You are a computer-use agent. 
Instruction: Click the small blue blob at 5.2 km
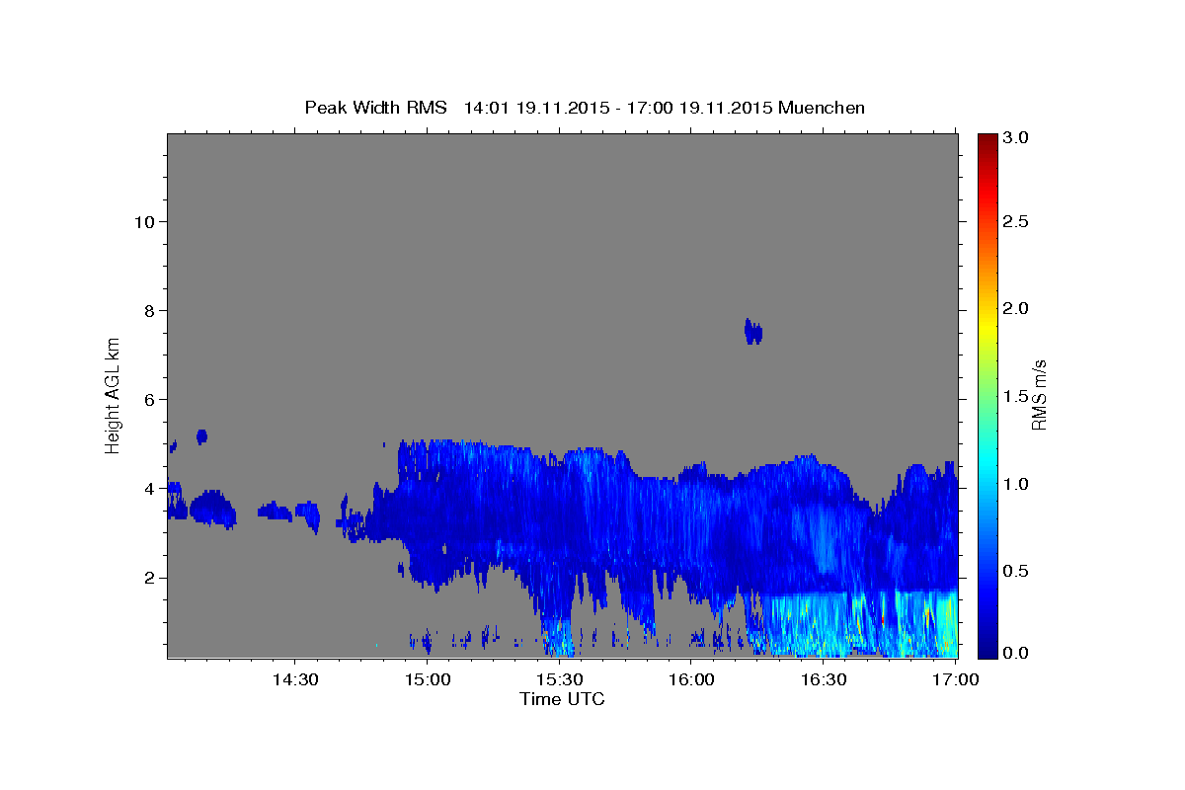tap(202, 436)
